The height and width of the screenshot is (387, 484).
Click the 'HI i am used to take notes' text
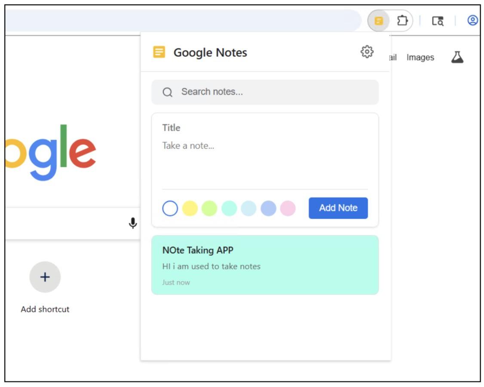(211, 266)
